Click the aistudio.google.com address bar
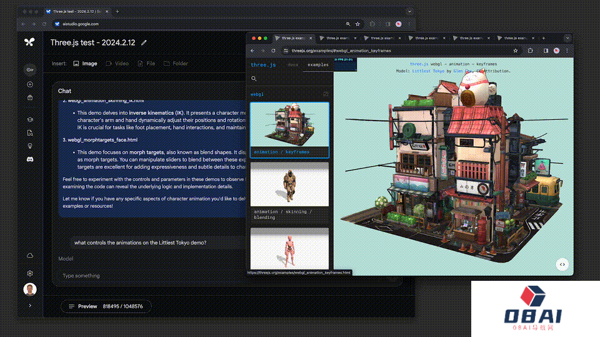The image size is (600, 337). 207,24
